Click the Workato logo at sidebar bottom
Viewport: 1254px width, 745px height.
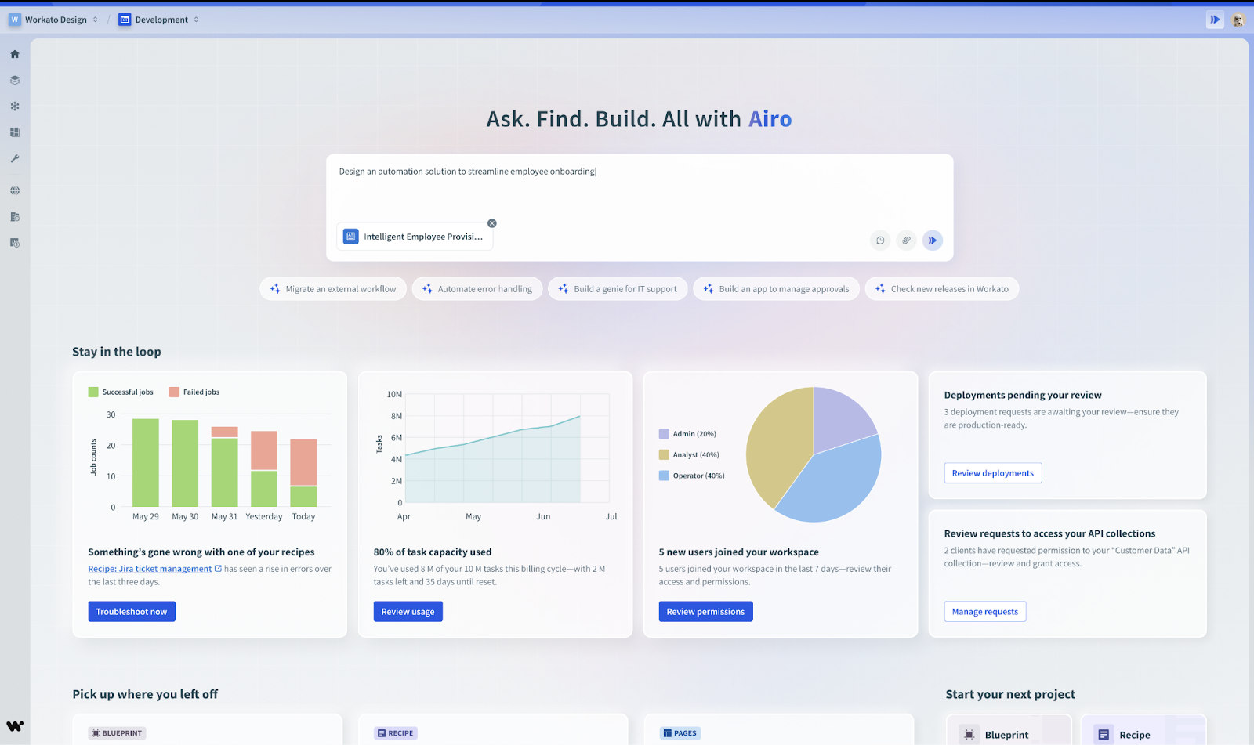[15, 725]
